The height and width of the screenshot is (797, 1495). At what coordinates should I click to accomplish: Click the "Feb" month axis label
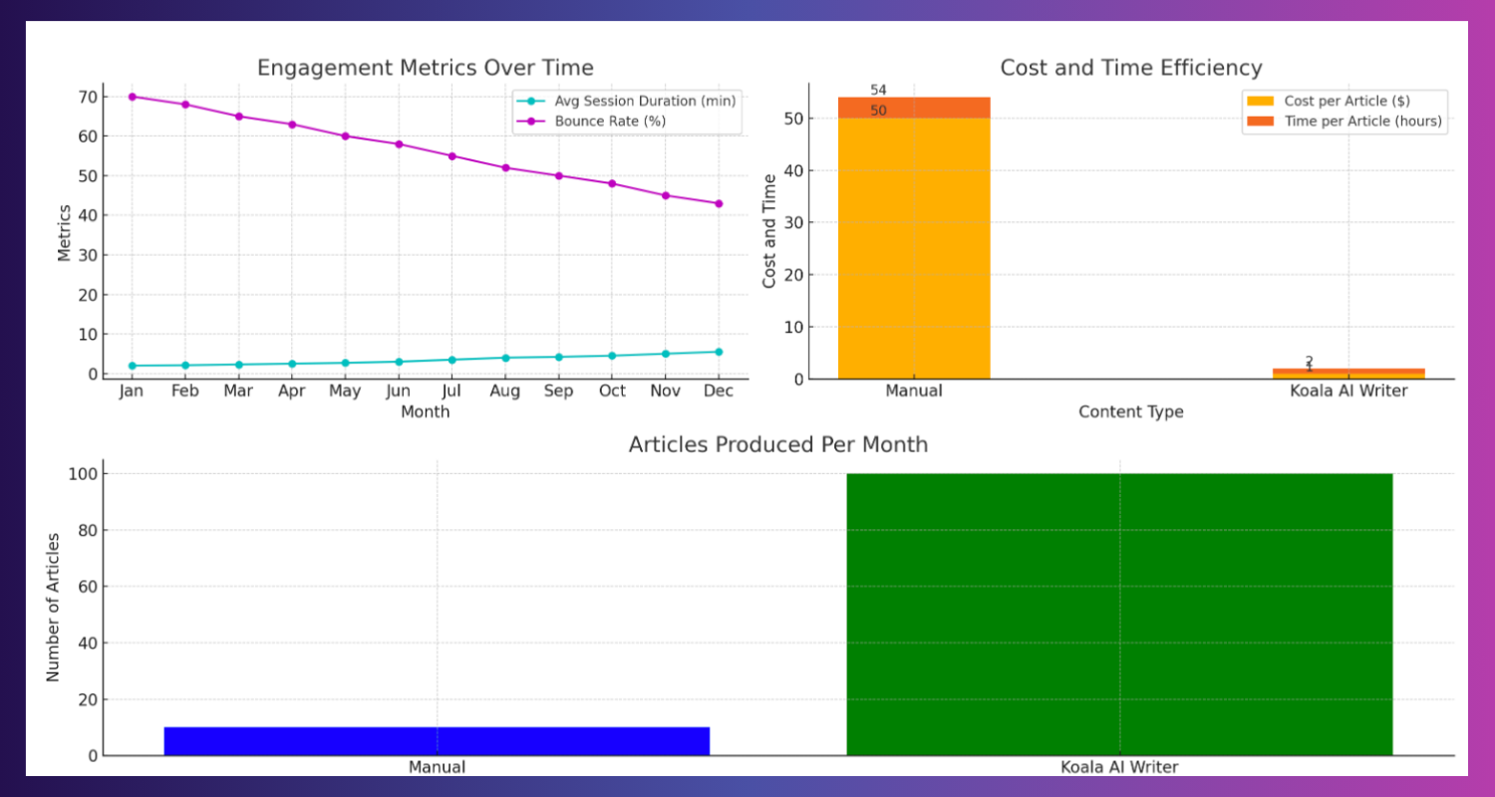[x=185, y=392]
